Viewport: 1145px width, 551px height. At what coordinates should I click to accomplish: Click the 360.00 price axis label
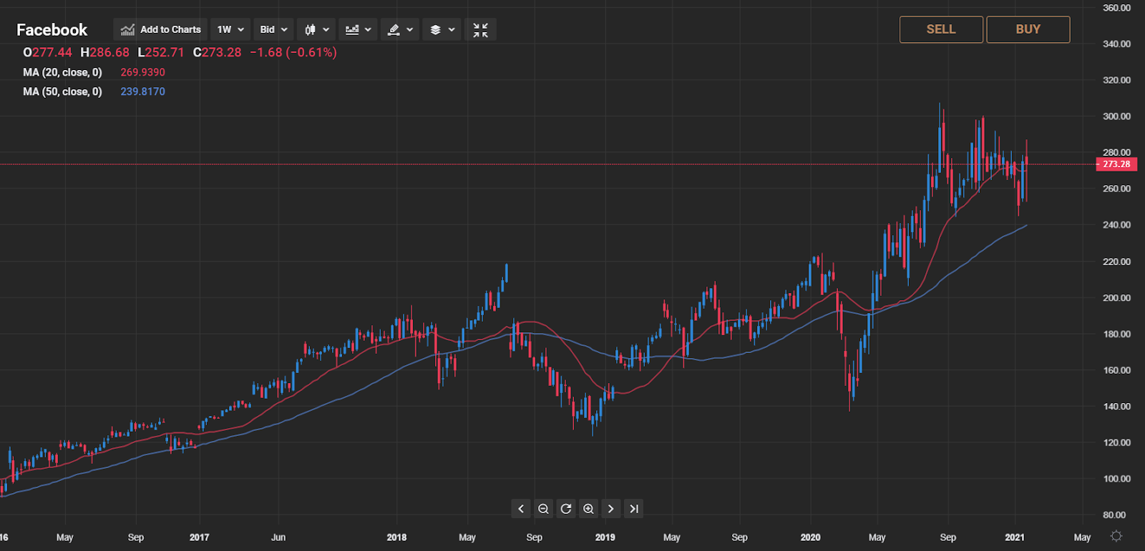[x=1116, y=8]
